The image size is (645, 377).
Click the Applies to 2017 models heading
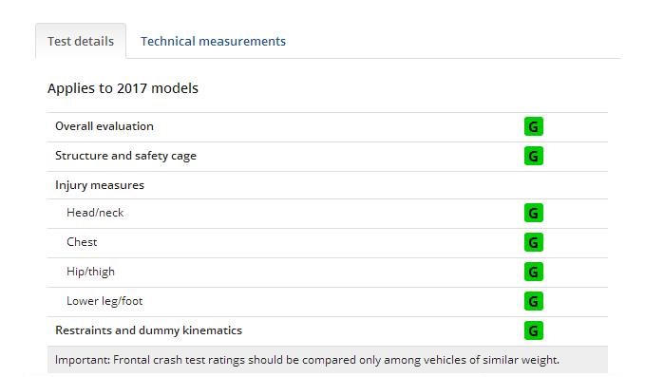[x=123, y=88]
